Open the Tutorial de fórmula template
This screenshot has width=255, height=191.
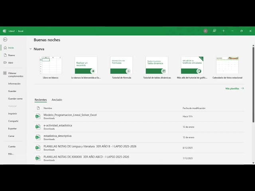(x=122, y=68)
